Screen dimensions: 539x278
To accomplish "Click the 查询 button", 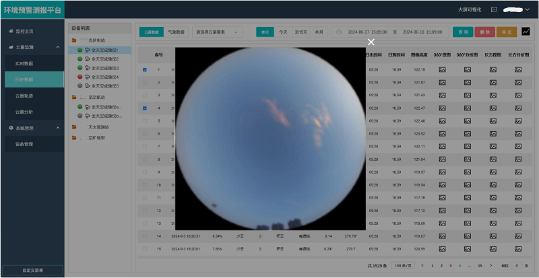I will (x=462, y=32).
